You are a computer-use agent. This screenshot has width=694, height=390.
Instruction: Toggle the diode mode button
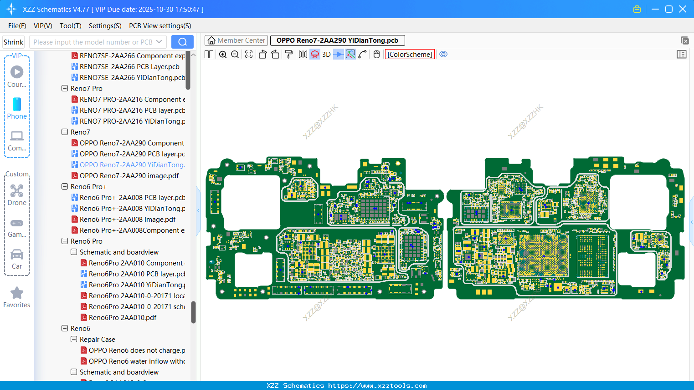click(339, 54)
